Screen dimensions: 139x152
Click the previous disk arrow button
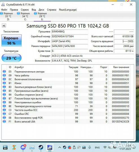coord(4,26)
